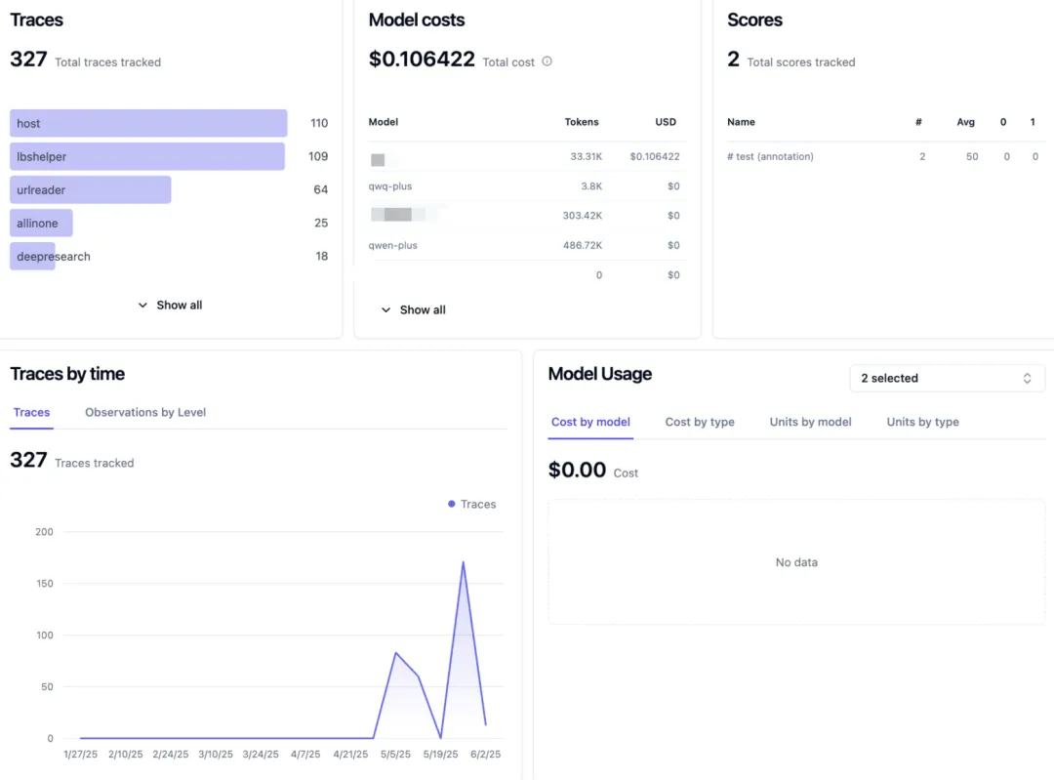This screenshot has width=1054, height=780.
Task: Select the Traces tab
Action: 31,412
